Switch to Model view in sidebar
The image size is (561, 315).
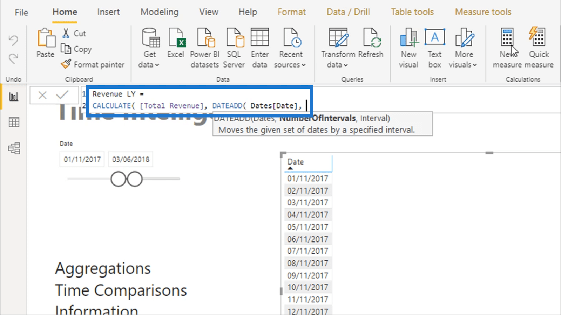point(14,148)
